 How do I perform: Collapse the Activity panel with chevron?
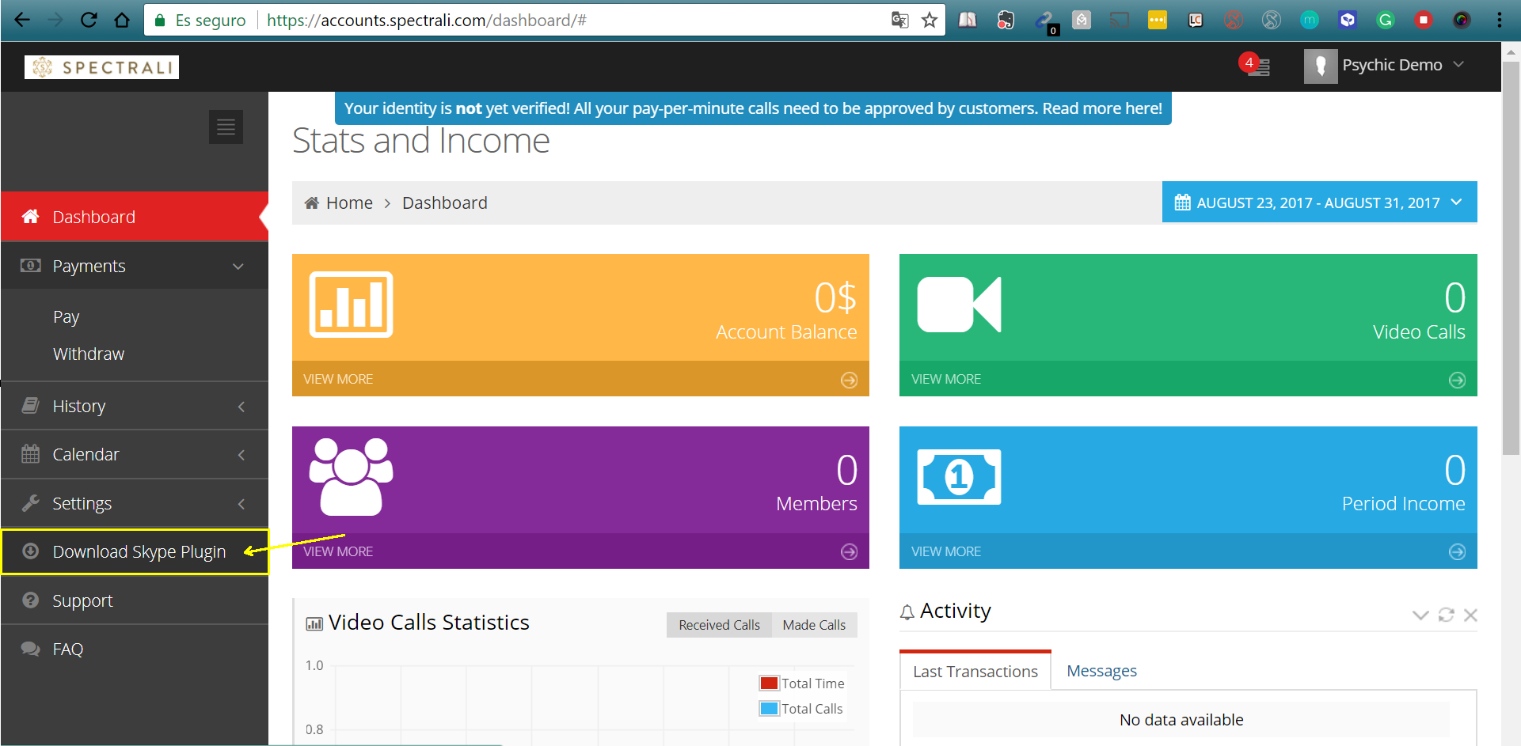pyautogui.click(x=1420, y=615)
